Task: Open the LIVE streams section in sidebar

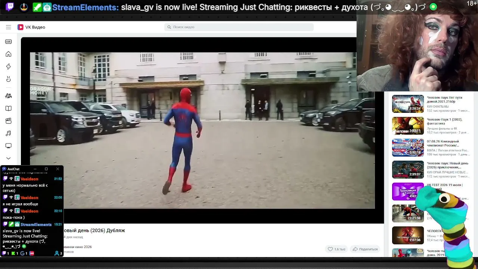Action: 8,41
